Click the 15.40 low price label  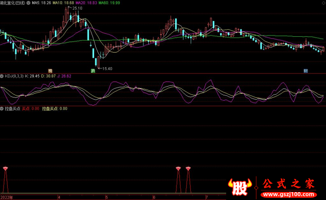(107, 68)
